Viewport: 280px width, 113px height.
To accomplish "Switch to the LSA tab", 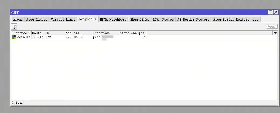I will [156, 20].
